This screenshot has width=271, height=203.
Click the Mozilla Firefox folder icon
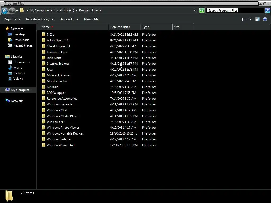point(44,81)
